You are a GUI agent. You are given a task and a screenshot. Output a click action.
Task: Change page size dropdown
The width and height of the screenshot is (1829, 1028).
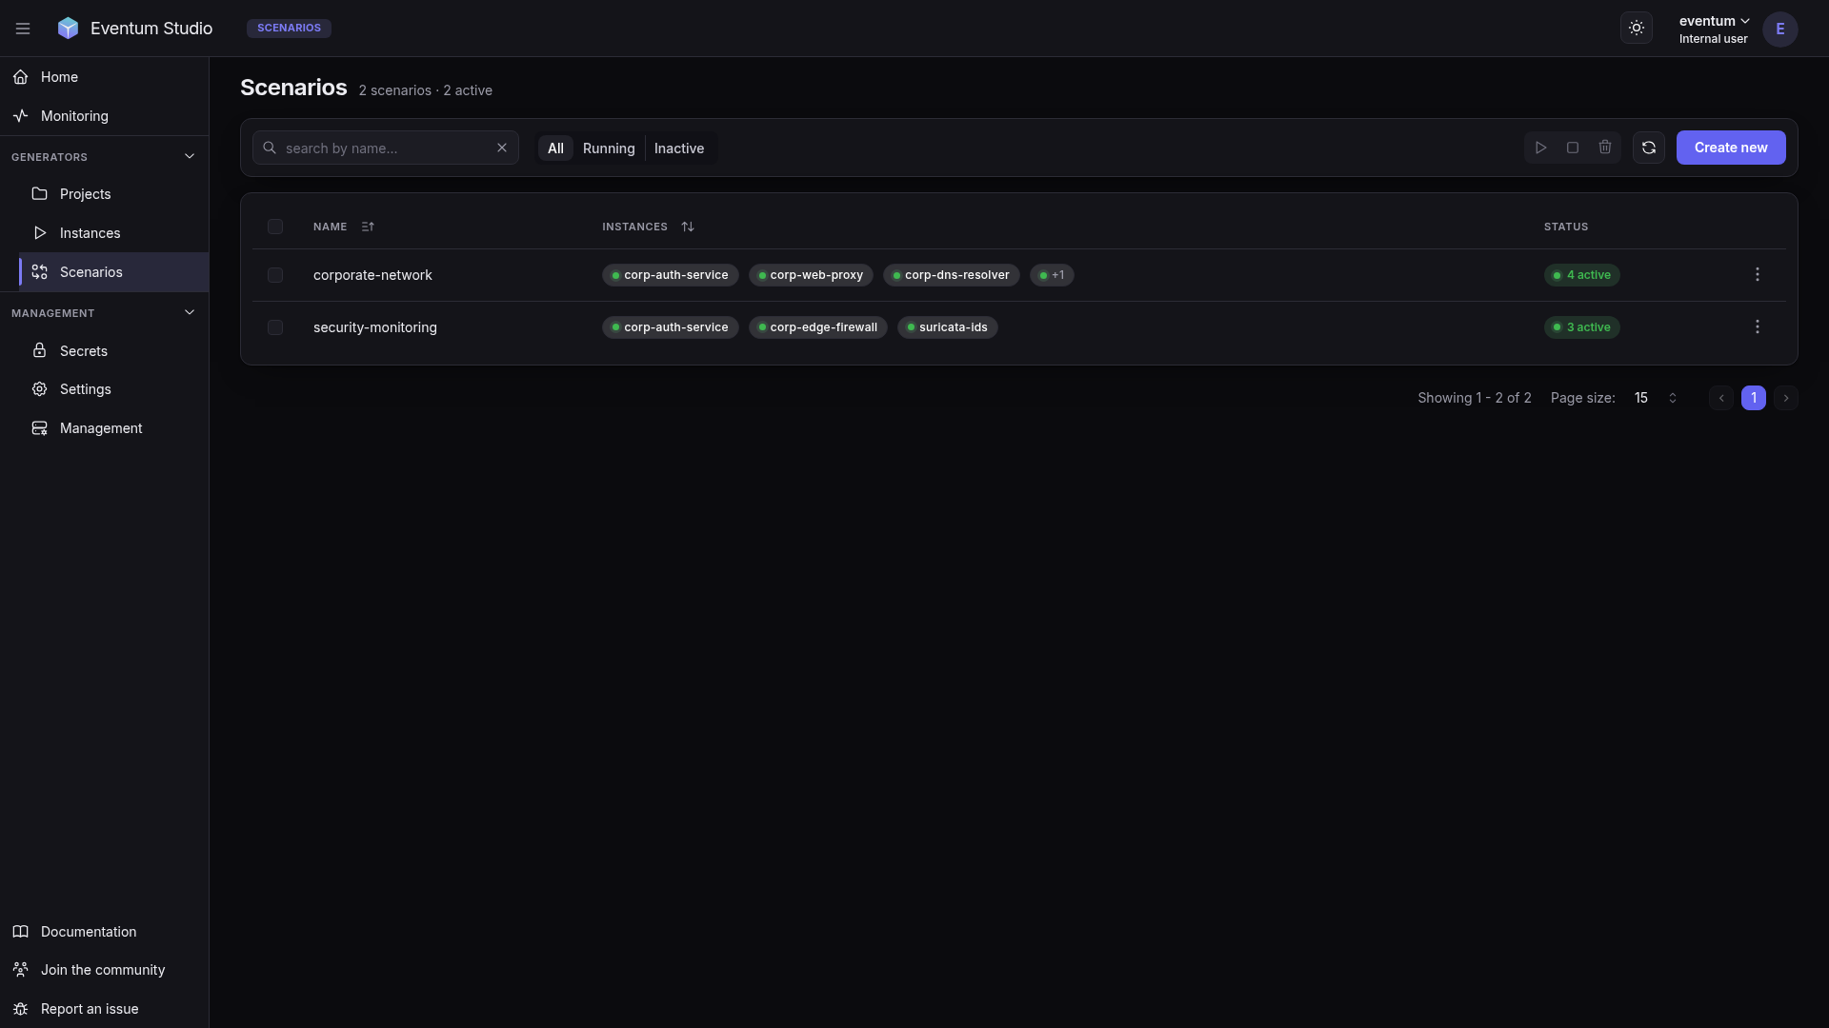1656,398
